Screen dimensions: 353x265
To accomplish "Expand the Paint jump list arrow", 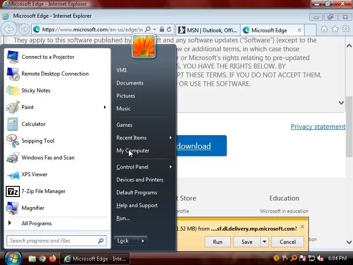I will tap(105, 107).
